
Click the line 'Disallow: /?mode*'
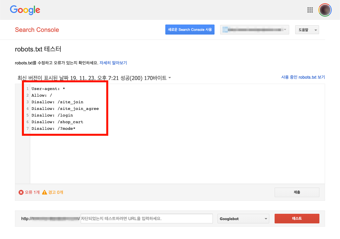(x=53, y=128)
